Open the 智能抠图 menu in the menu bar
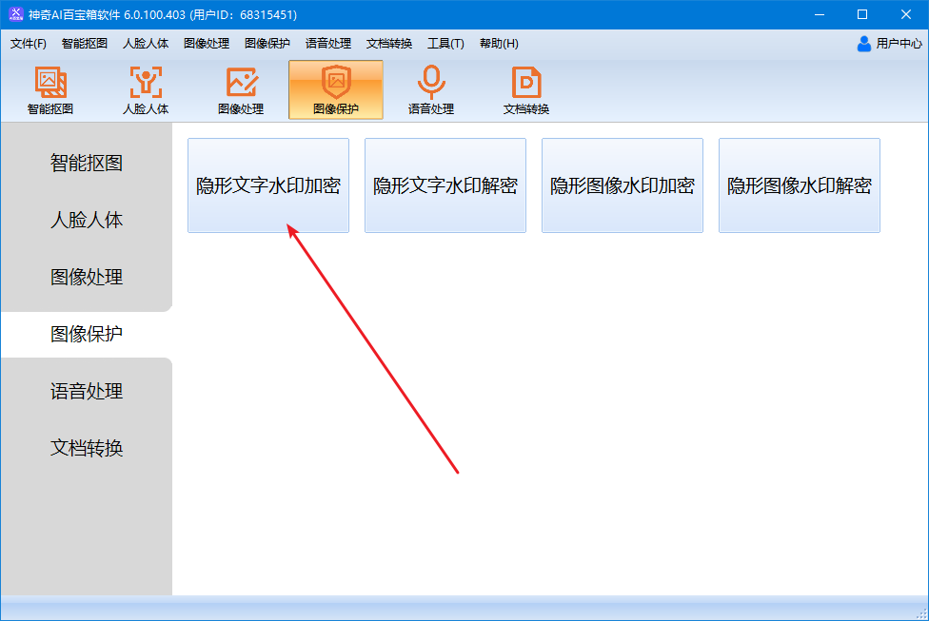Viewport: 929px width, 621px height. (84, 43)
